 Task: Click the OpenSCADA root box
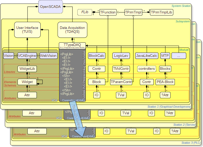[x=50, y=7]
